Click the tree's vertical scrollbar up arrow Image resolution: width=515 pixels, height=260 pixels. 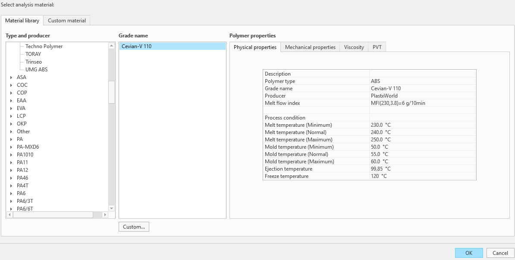coord(111,46)
